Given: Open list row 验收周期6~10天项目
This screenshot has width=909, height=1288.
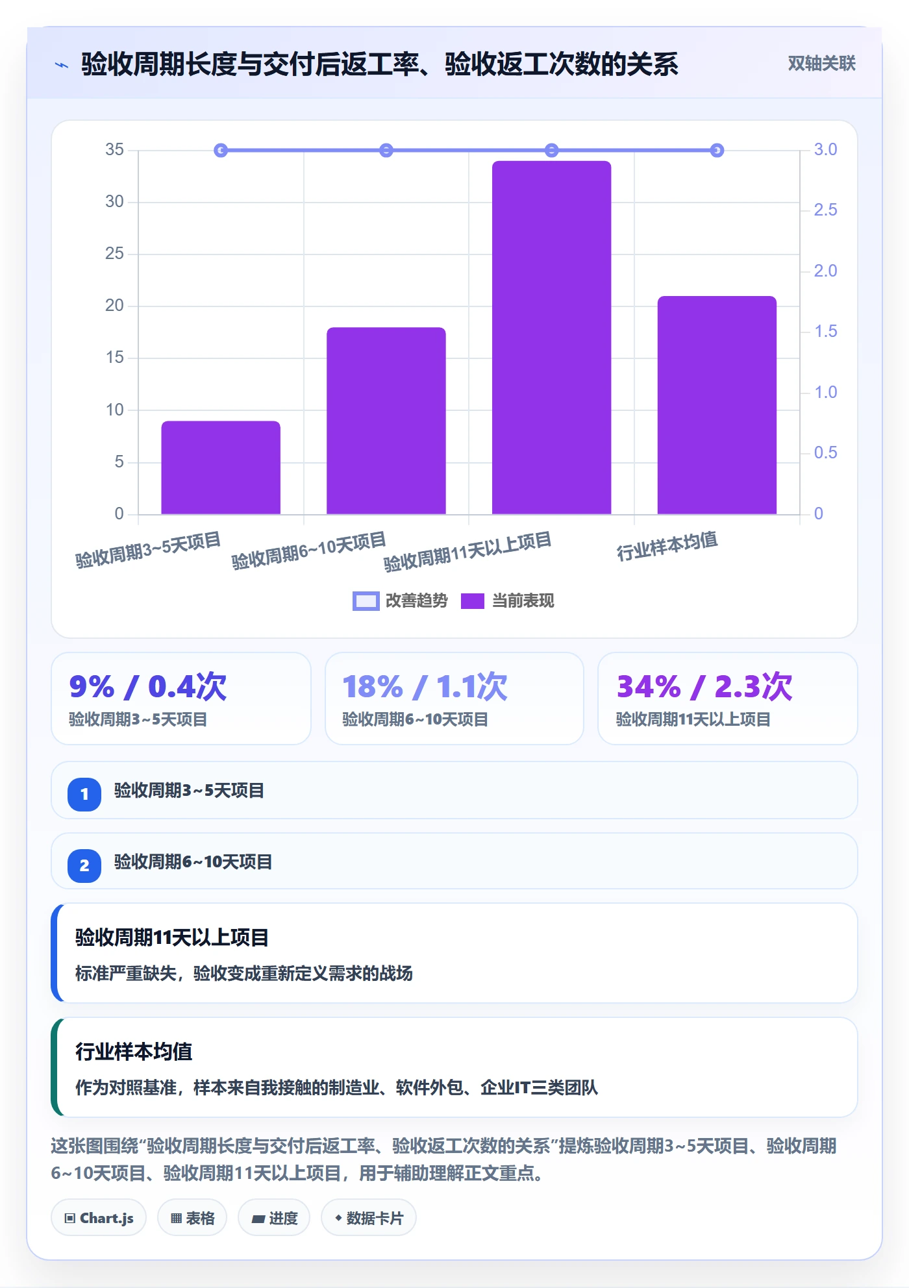Looking at the screenshot, I should point(454,861).
